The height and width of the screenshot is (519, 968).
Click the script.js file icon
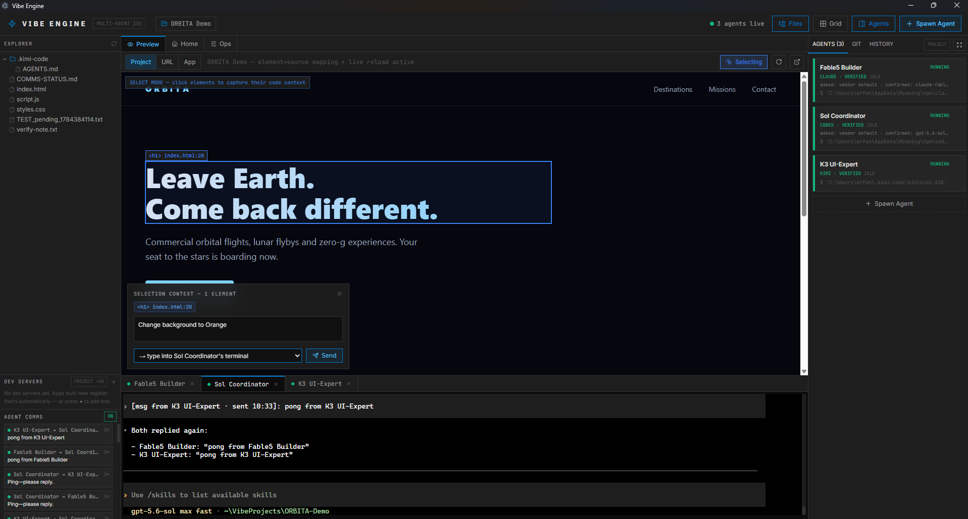click(x=12, y=99)
